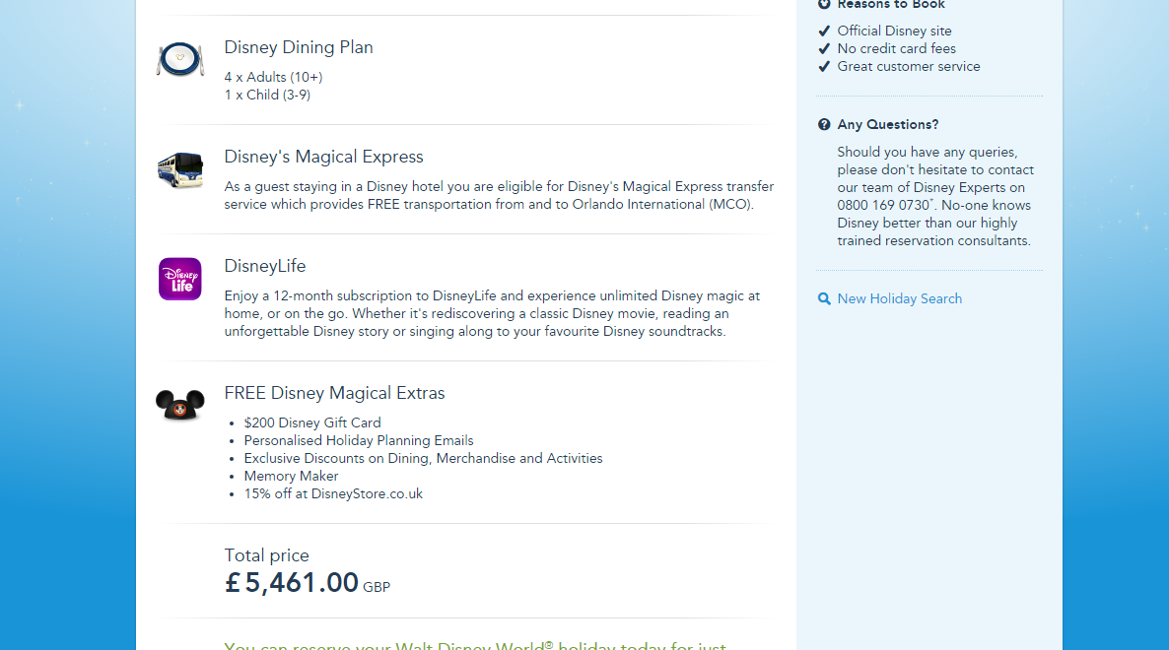Click the GBP currency label
Viewport: 1169px width, 650px height.
click(x=377, y=587)
